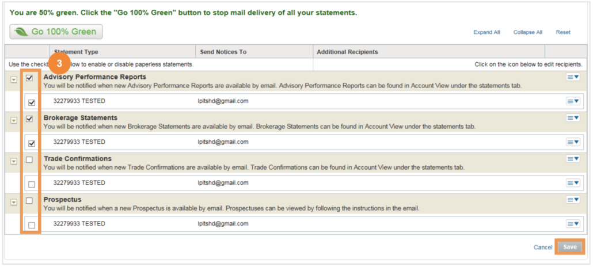The image size is (593, 267).
Task: Enable the Trade Confirmations checkbox
Action: click(29, 160)
